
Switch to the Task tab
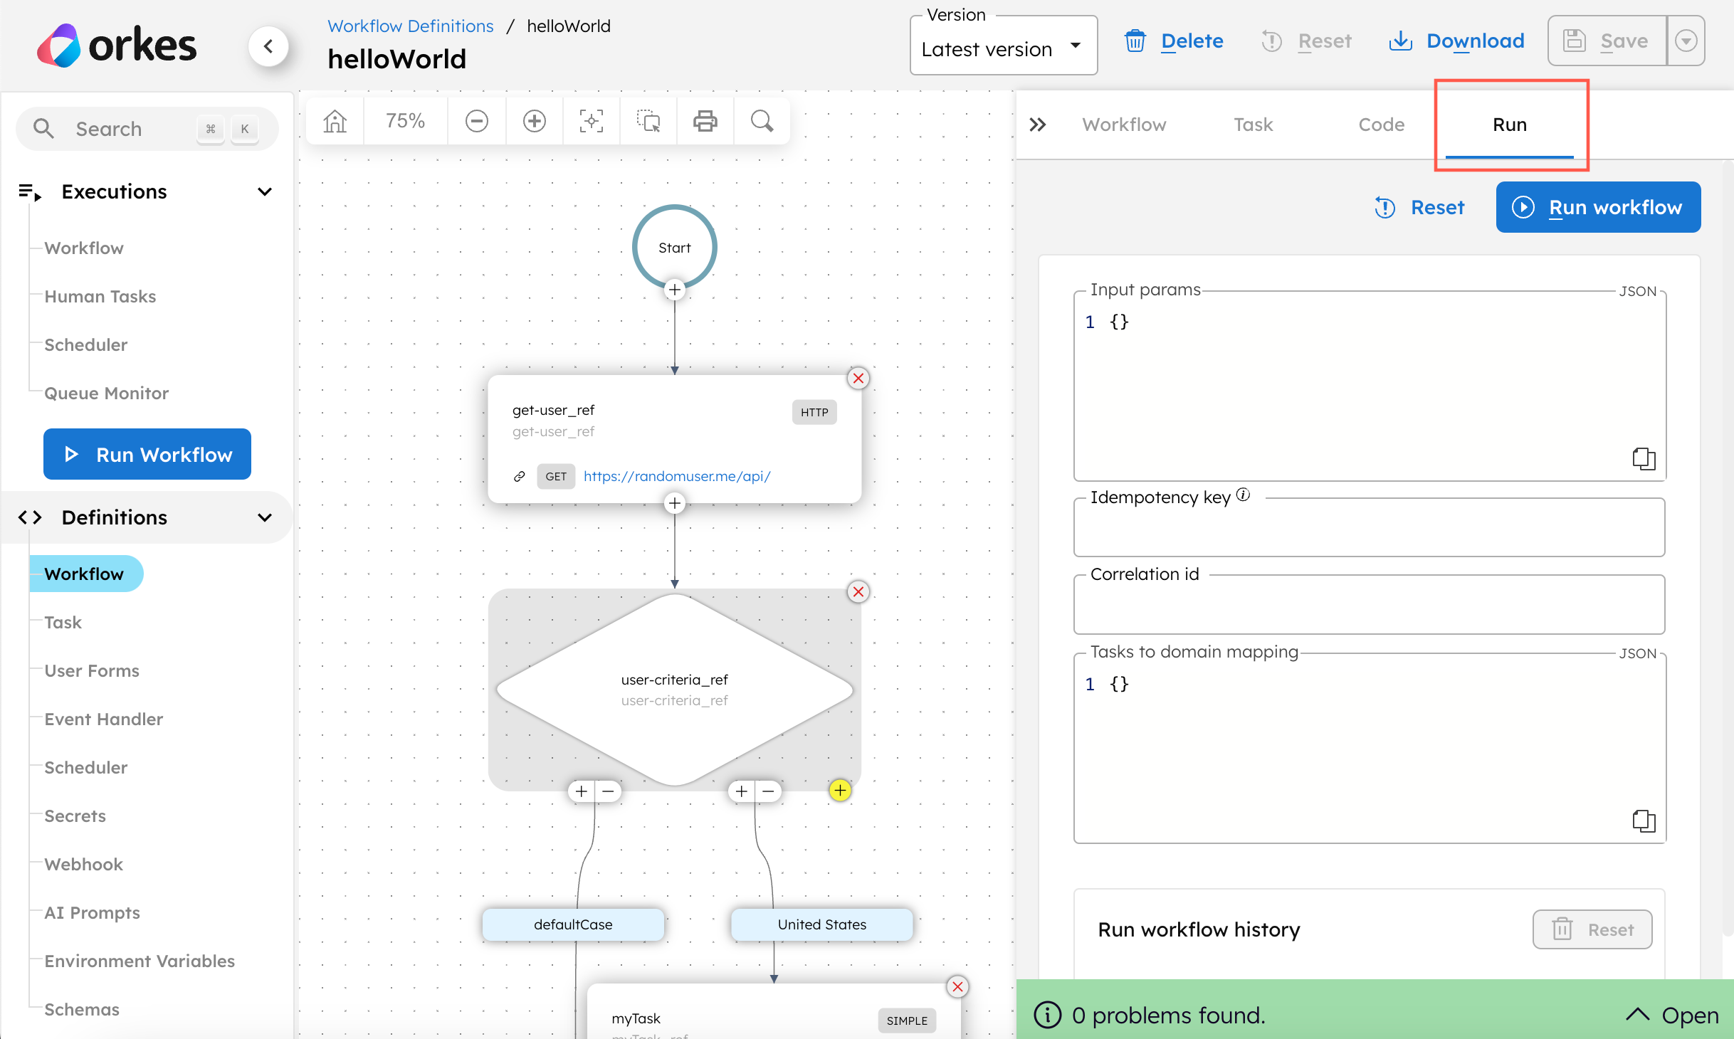point(1253,125)
